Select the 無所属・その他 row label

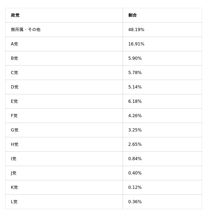tap(26, 30)
